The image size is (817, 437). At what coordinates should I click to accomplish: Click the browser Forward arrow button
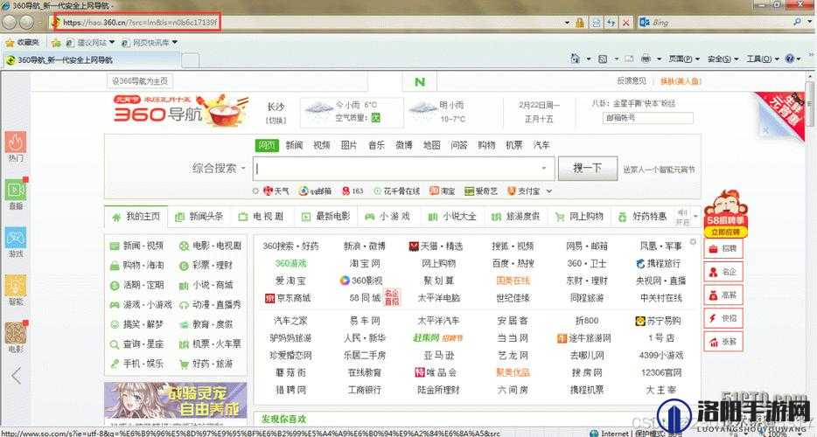(26, 22)
